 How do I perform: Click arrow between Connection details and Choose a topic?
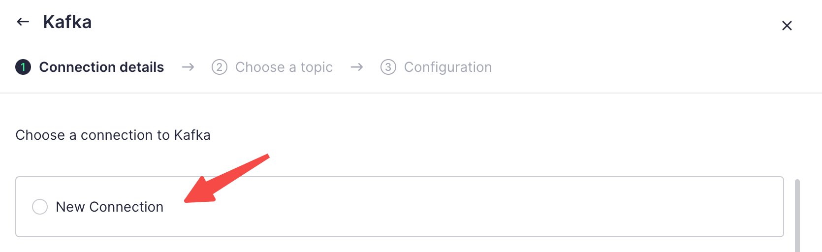[x=188, y=67]
